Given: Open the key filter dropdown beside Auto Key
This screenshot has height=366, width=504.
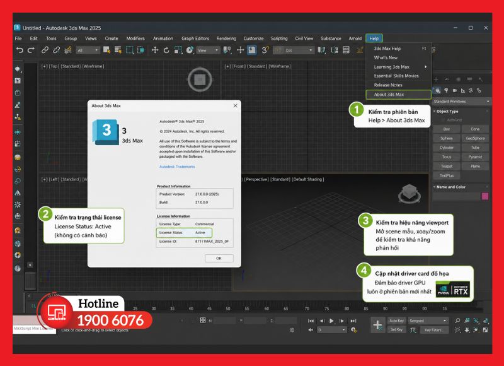Looking at the screenshot, I should click(428, 321).
